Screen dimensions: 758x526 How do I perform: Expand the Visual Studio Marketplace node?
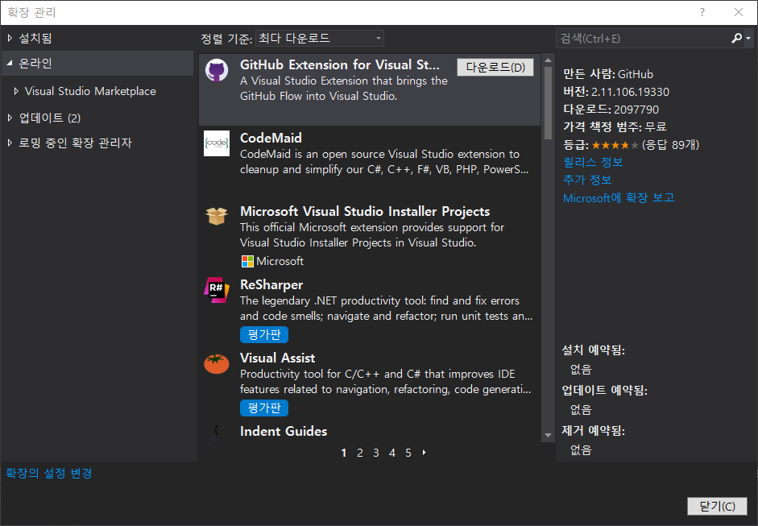click(x=16, y=91)
